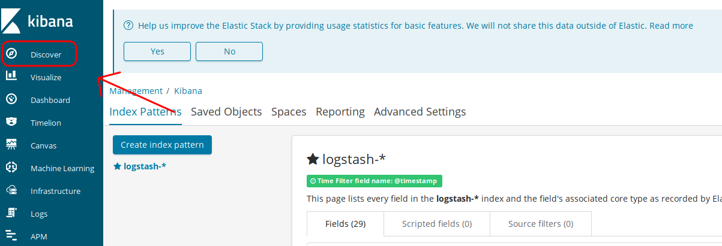Viewport: 722px width, 246px height.
Task: Select the Infrastructure sidebar label
Action: tap(55, 191)
